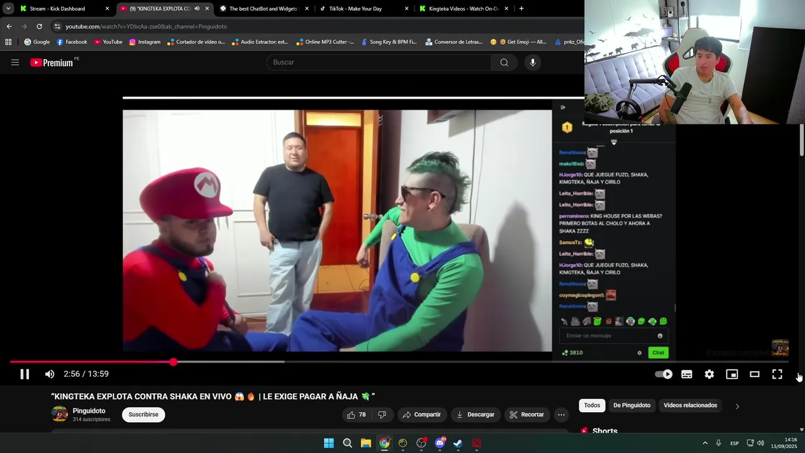
Task: Toggle theater mode
Action: click(755, 374)
